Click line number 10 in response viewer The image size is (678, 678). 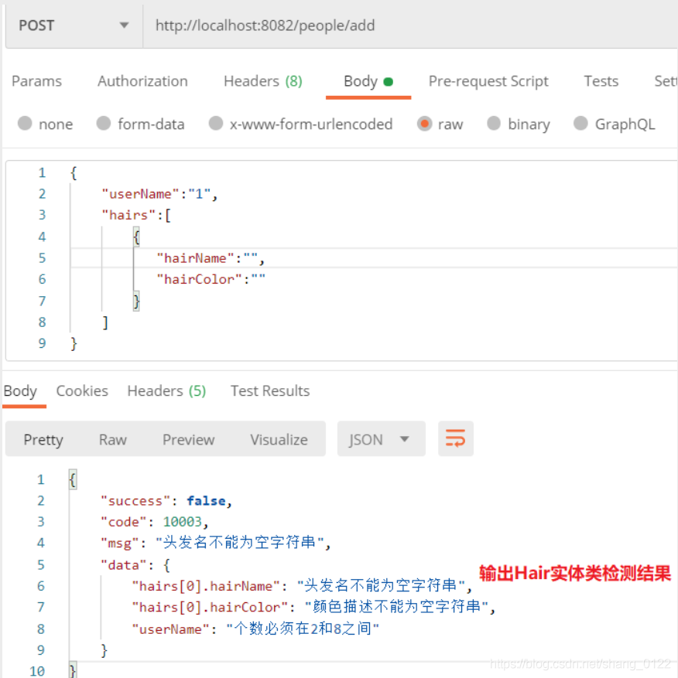click(37, 671)
